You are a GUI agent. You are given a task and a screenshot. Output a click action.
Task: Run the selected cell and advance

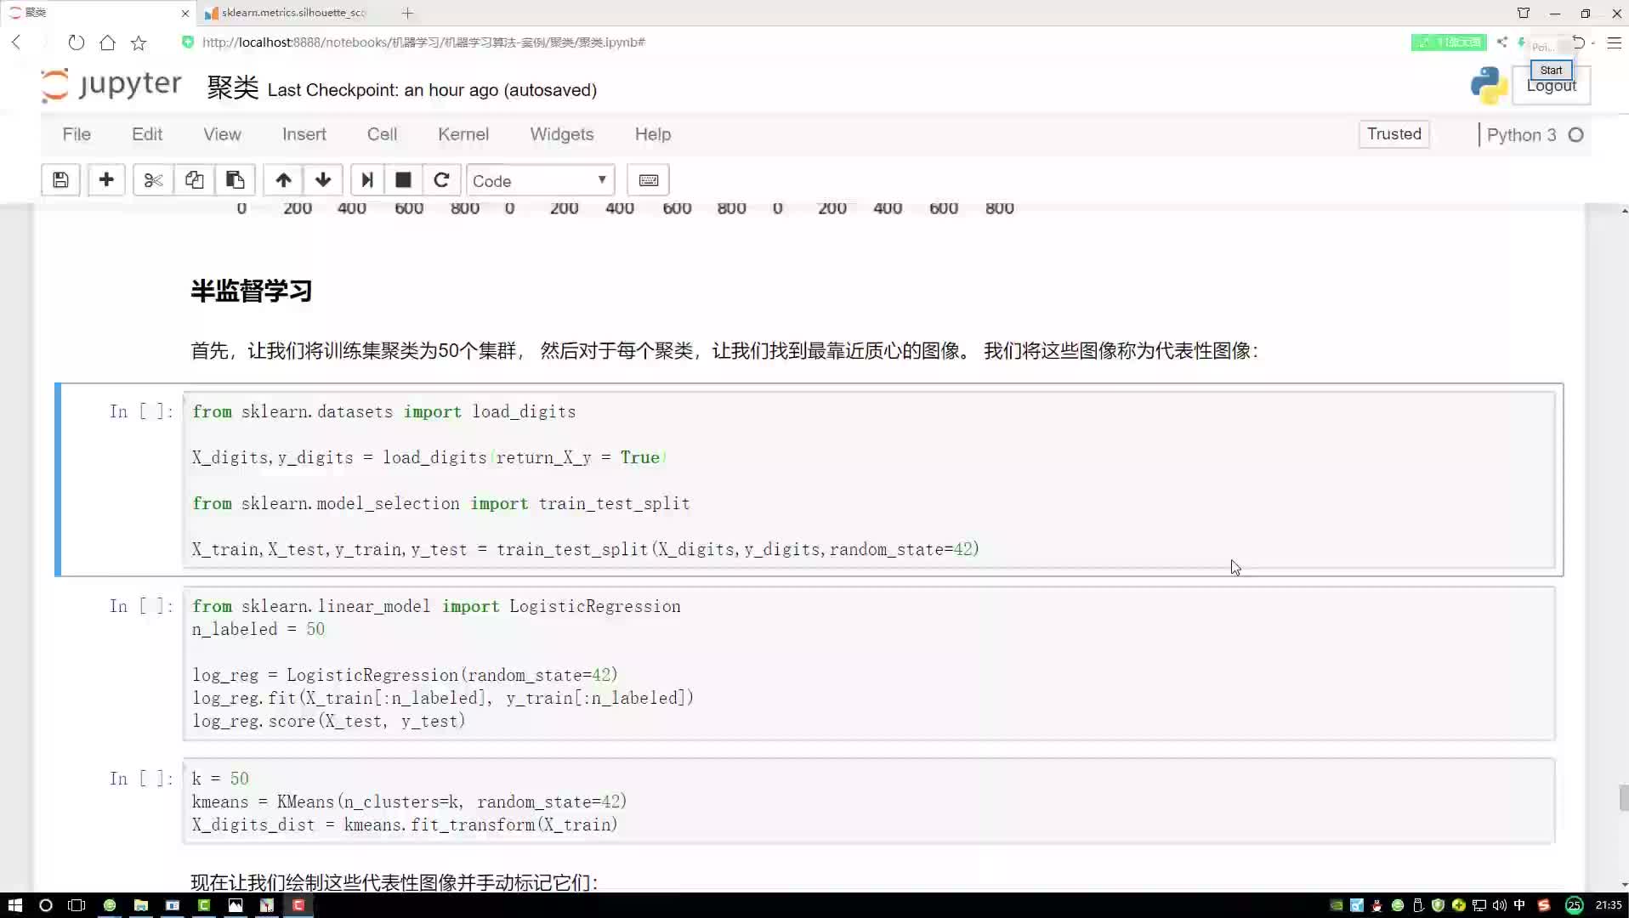(x=366, y=180)
